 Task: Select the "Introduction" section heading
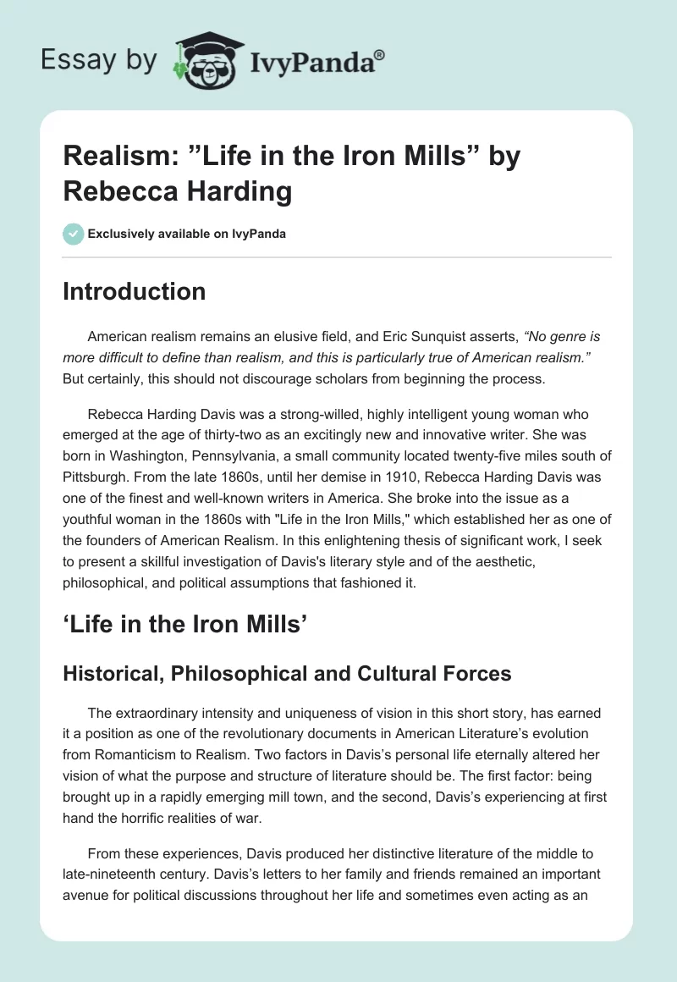point(134,291)
